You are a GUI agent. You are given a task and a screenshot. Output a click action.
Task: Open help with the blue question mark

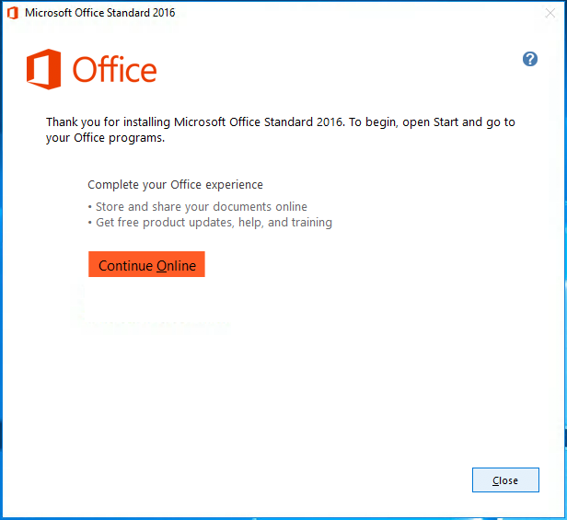529,59
